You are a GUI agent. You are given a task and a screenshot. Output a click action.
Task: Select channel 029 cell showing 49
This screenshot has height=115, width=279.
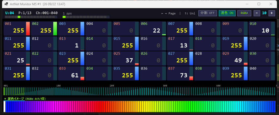[235, 58]
